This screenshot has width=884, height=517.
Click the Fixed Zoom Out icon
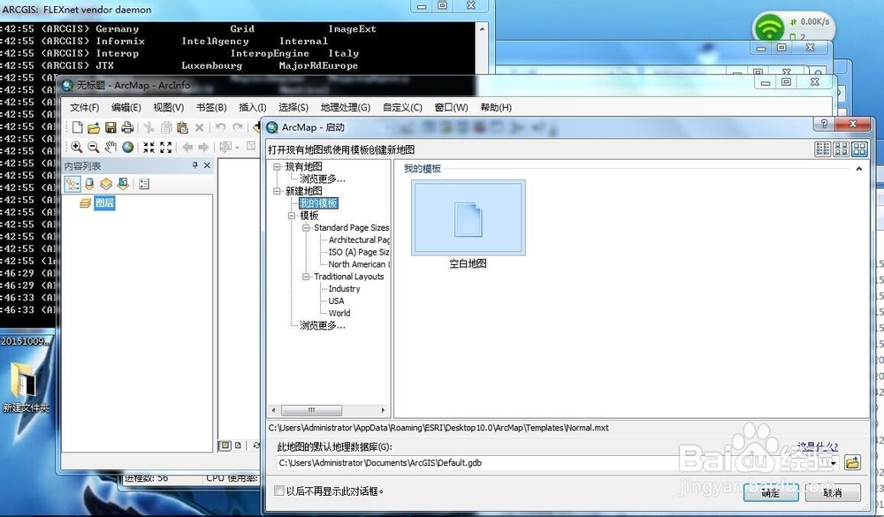point(165,147)
